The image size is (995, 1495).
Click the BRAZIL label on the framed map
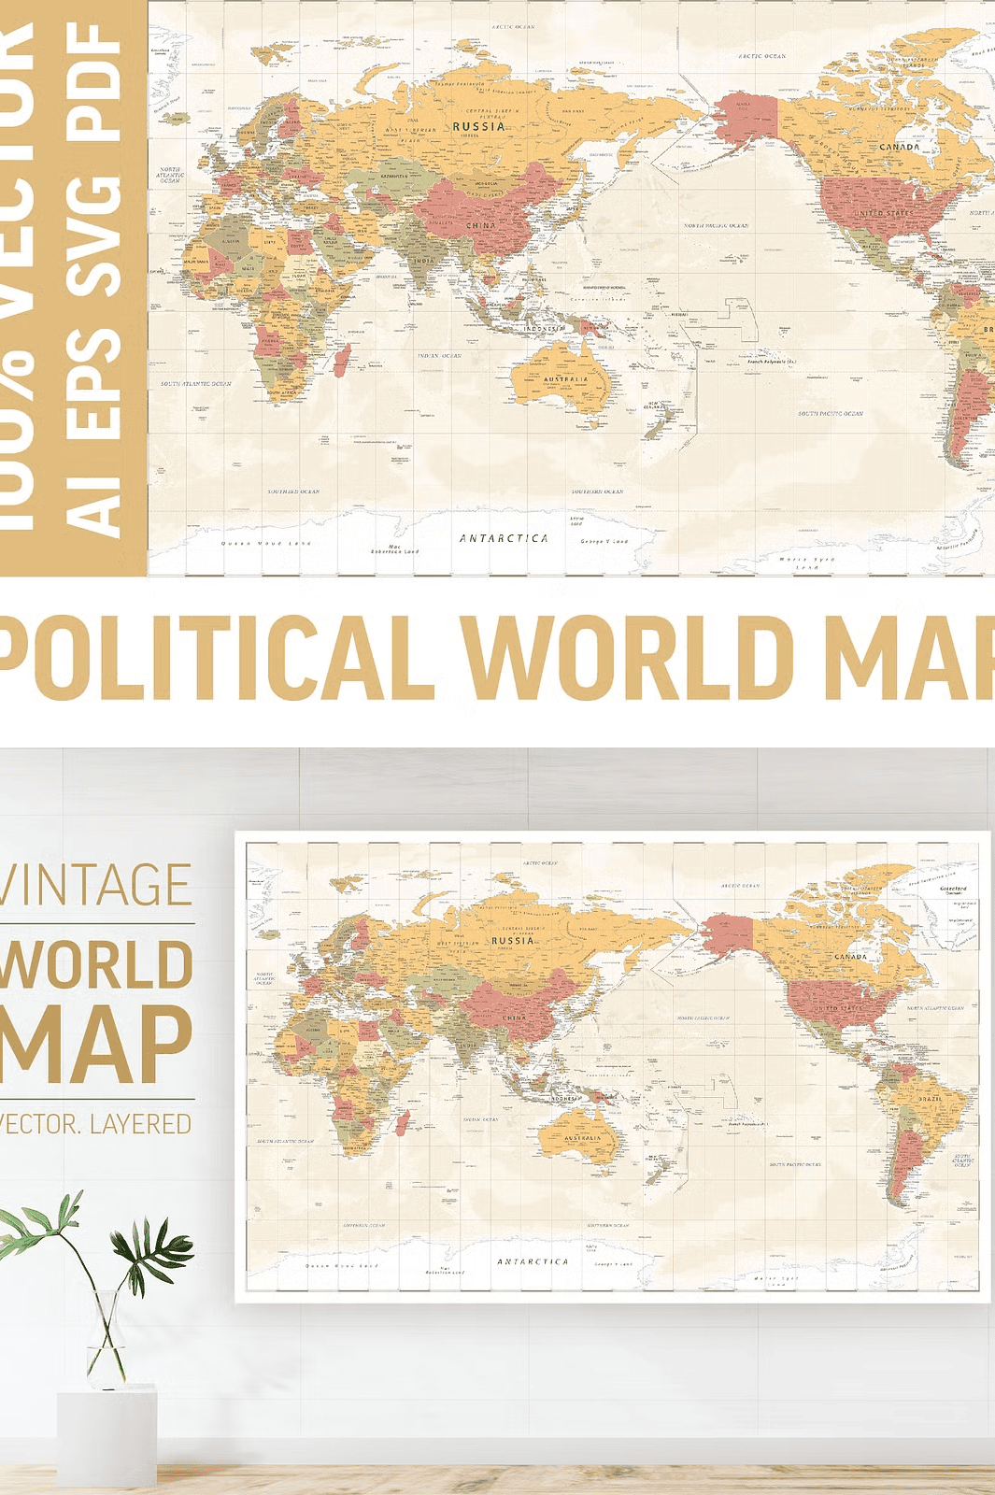[930, 1099]
